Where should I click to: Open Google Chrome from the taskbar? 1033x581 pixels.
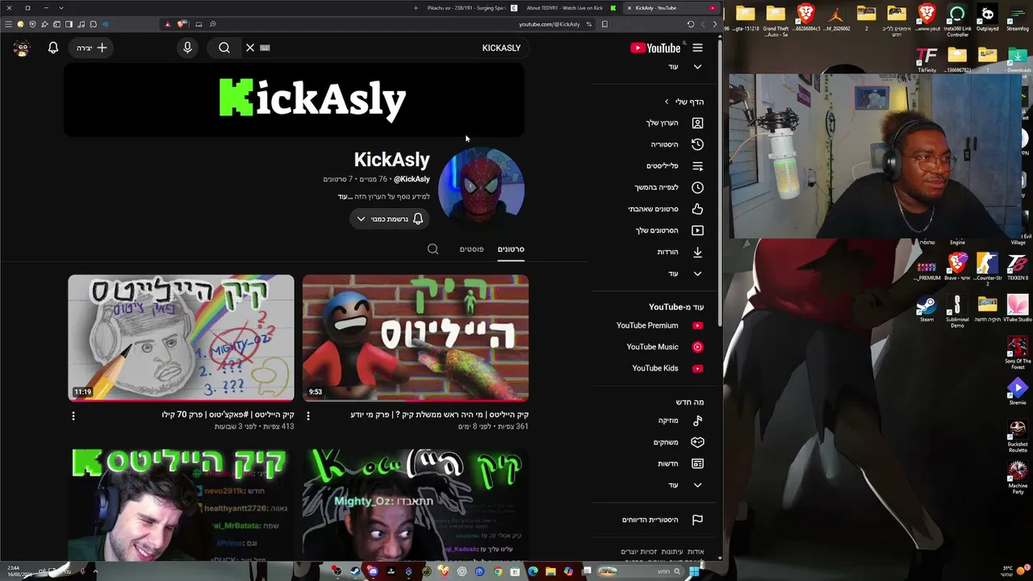coord(497,571)
